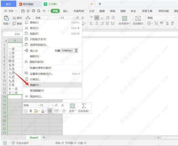
Task: Click 合并 Merge in the mini toolbar
Action: point(72,108)
